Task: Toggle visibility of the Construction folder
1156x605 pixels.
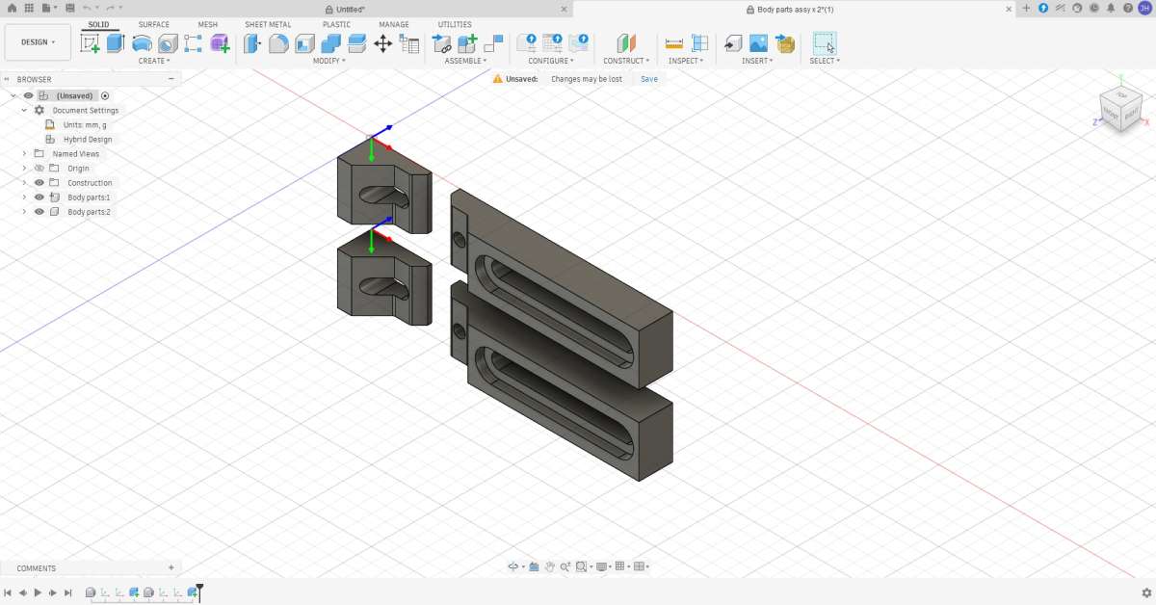Action: 39,183
